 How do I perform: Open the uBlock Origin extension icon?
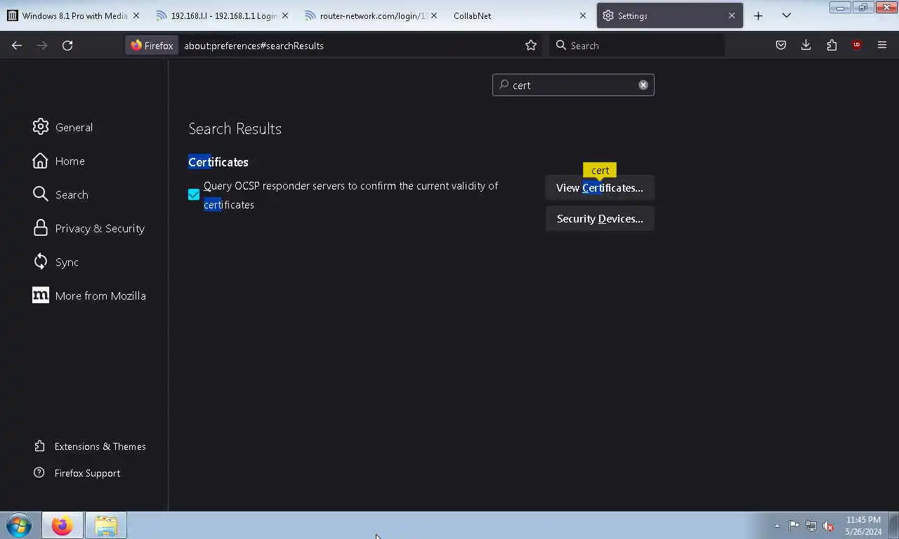point(857,46)
